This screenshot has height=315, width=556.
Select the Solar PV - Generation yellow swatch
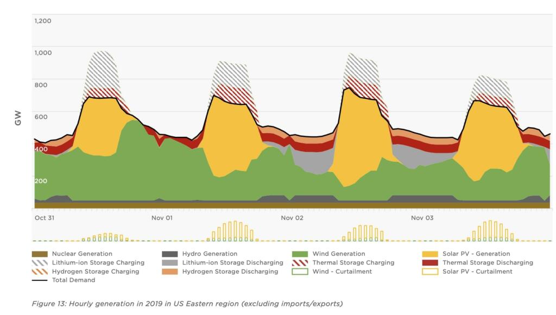coord(430,254)
